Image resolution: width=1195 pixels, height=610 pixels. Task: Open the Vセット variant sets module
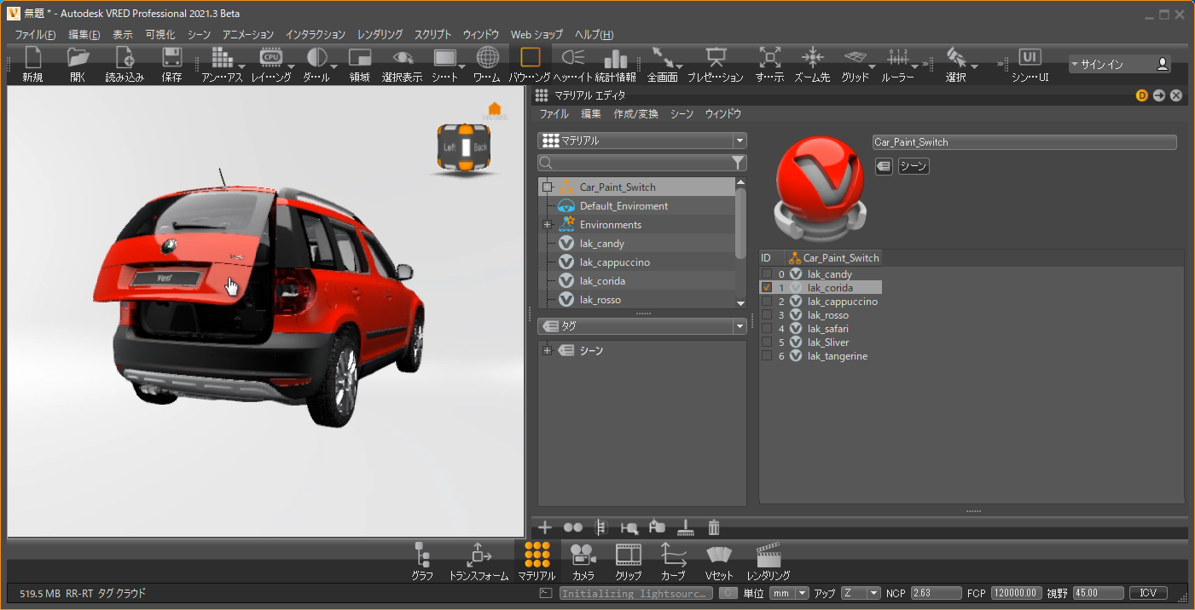click(x=719, y=555)
